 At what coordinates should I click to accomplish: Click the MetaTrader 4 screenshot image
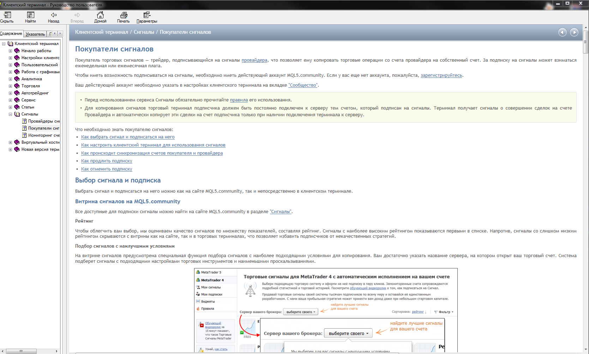coord(326,310)
